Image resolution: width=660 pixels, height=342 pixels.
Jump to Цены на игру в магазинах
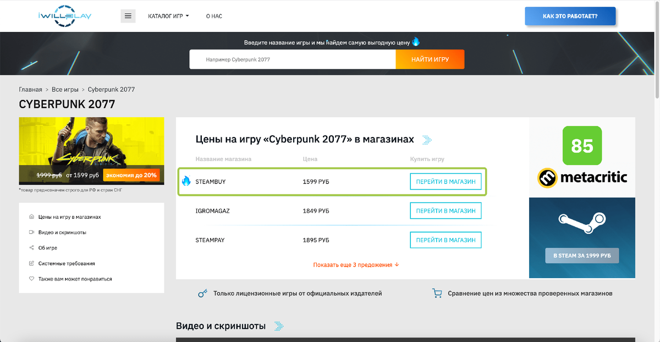pyautogui.click(x=69, y=217)
